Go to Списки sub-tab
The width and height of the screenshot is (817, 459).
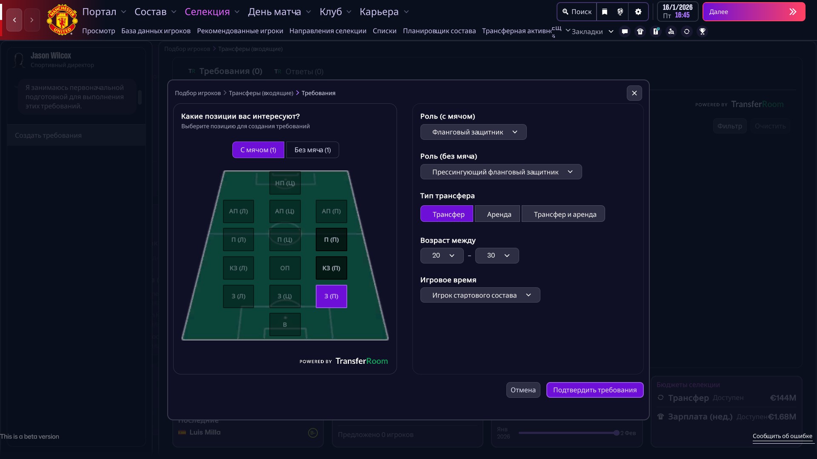tap(384, 31)
